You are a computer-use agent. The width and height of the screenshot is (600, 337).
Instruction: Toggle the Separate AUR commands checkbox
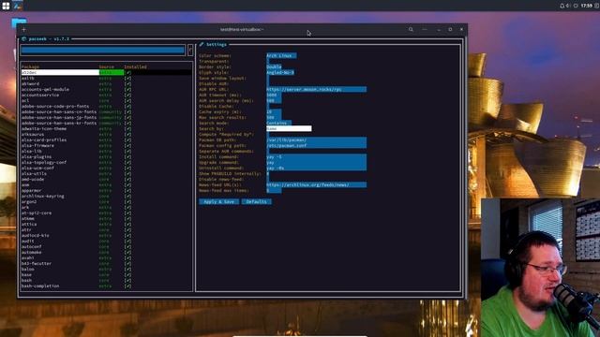(268, 152)
